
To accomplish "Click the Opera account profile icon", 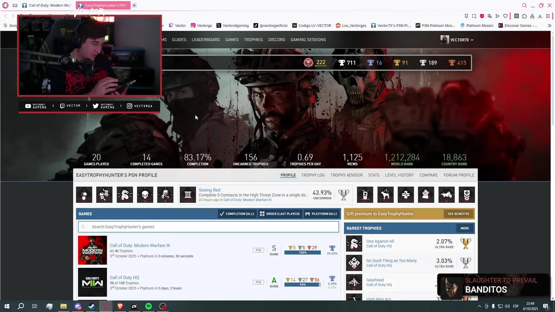I will click(x=532, y=16).
